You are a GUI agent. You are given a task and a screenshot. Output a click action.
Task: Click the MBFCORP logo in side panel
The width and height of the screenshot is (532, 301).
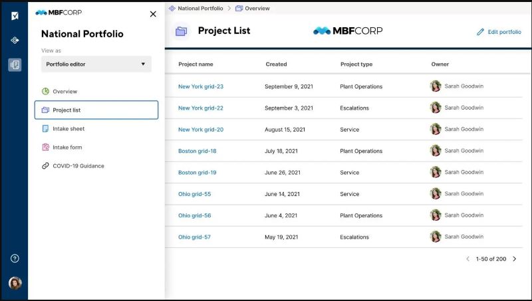click(59, 13)
